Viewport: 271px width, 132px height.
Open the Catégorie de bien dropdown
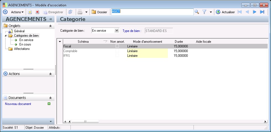[x=117, y=31]
